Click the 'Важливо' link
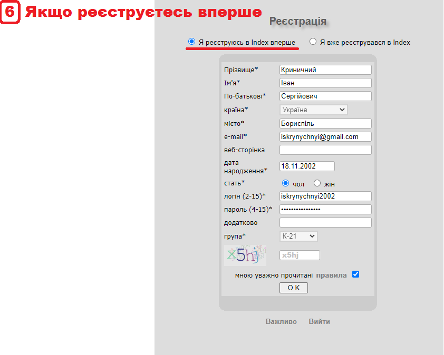The width and height of the screenshot is (444, 355). point(281,321)
